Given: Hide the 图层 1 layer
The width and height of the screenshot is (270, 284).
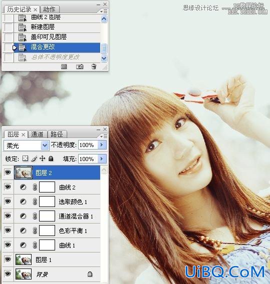Looking at the screenshot, I should [8, 259].
